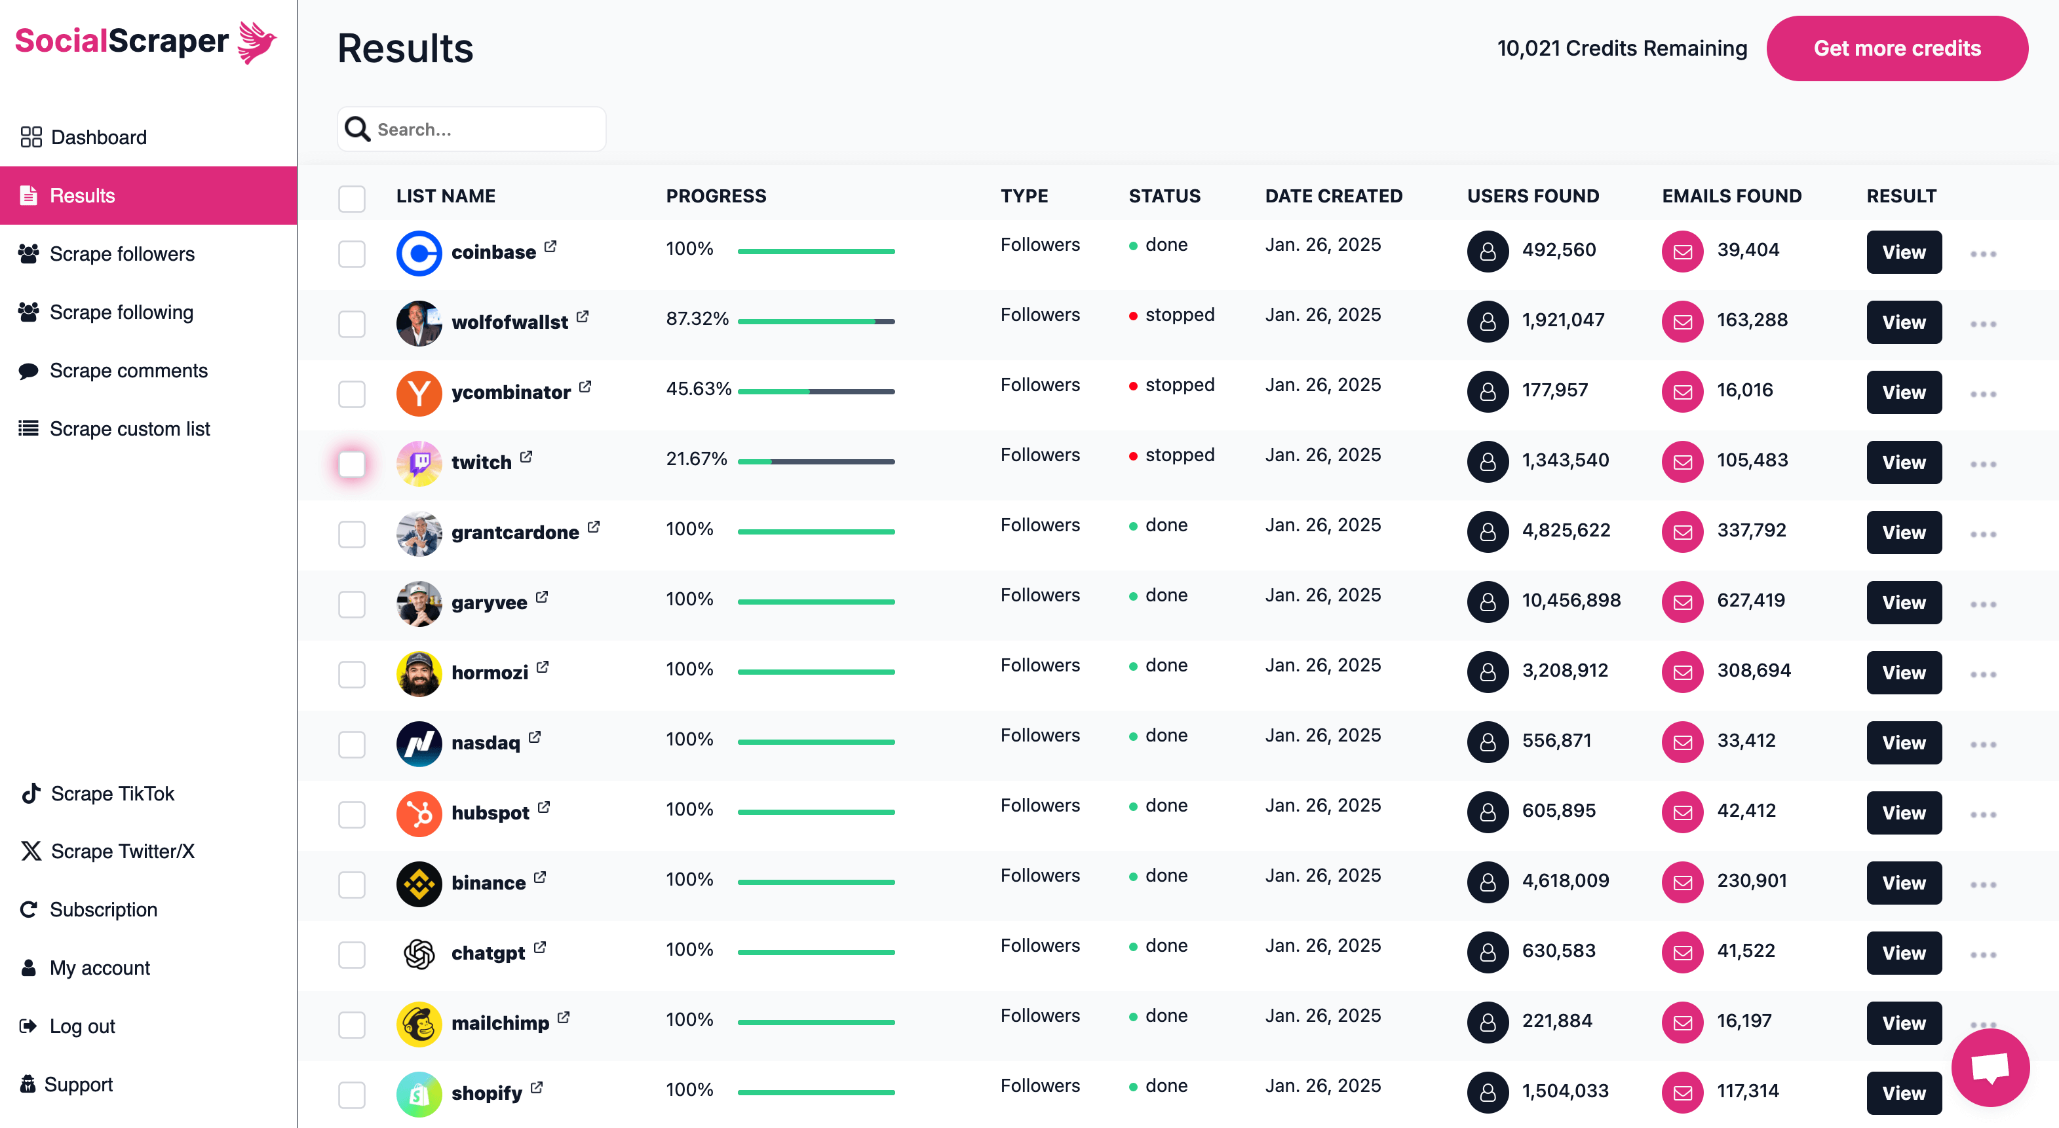Open Scrape TikTok via its note icon
The image size is (2059, 1128).
click(29, 793)
